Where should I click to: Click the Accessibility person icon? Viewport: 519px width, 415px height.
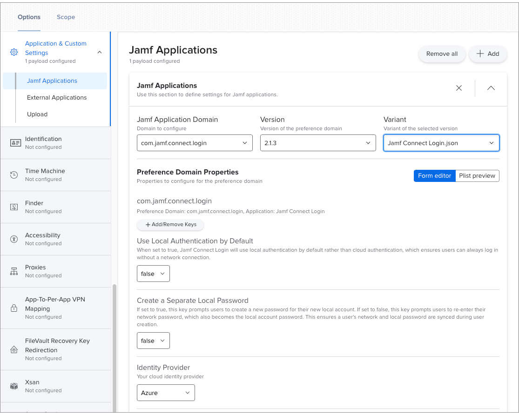click(14, 239)
